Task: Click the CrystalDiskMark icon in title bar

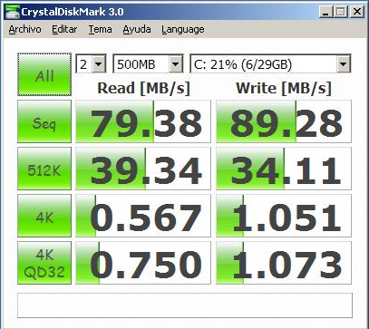Action: [12, 12]
